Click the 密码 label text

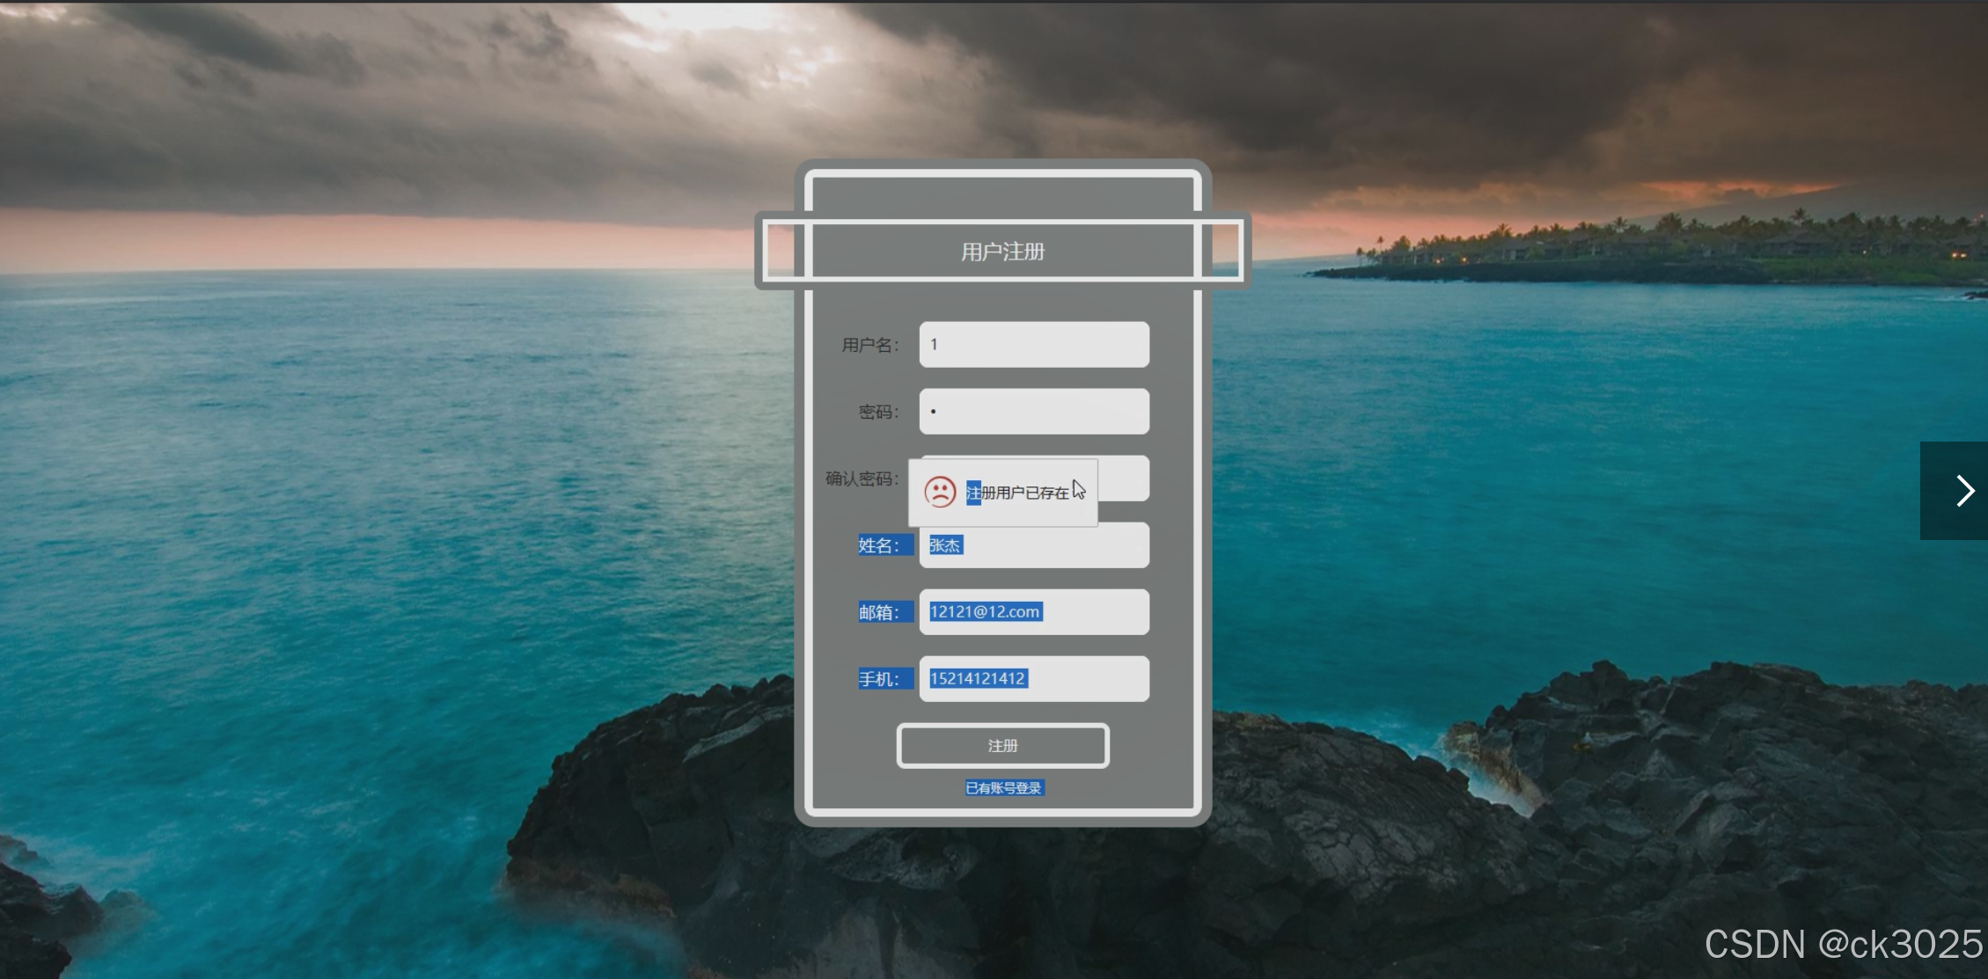(877, 412)
